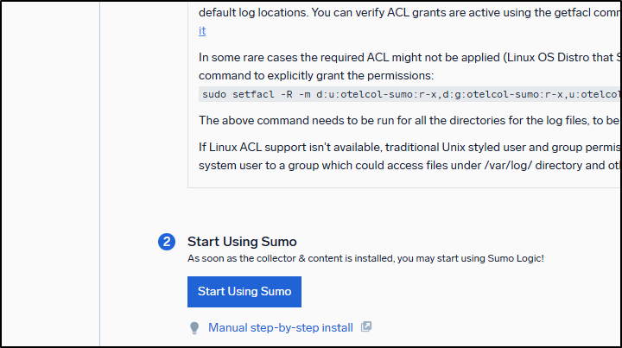Click the word "sudo" in the command
The image size is (622, 348).
pos(216,94)
